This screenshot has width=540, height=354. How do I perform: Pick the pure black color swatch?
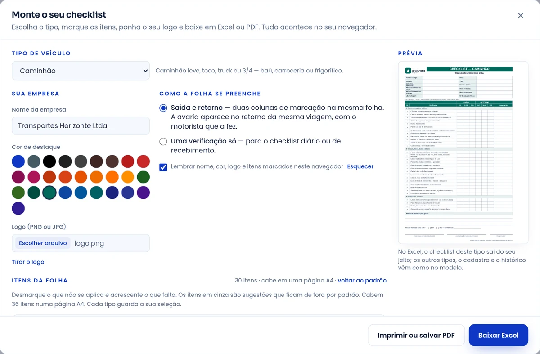click(x=49, y=161)
